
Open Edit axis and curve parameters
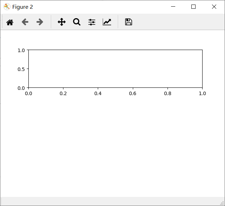[107, 22]
